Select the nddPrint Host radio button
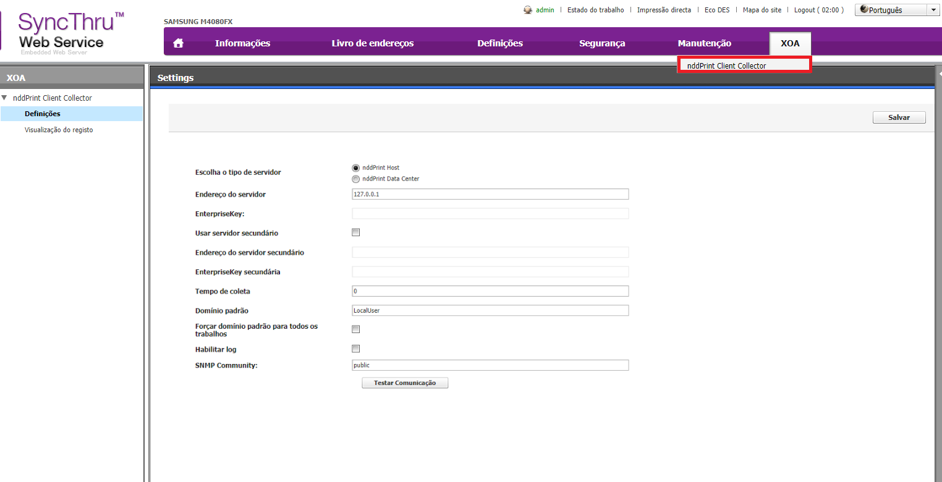Image resolution: width=942 pixels, height=482 pixels. tap(355, 168)
